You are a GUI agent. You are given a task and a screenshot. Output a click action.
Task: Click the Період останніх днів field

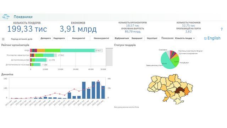[x=22, y=39]
